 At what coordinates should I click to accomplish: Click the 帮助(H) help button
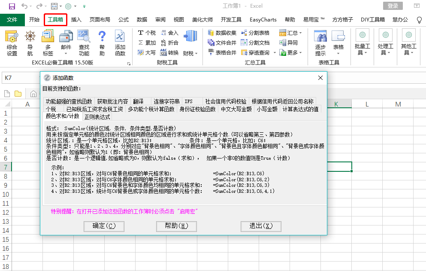176,226
